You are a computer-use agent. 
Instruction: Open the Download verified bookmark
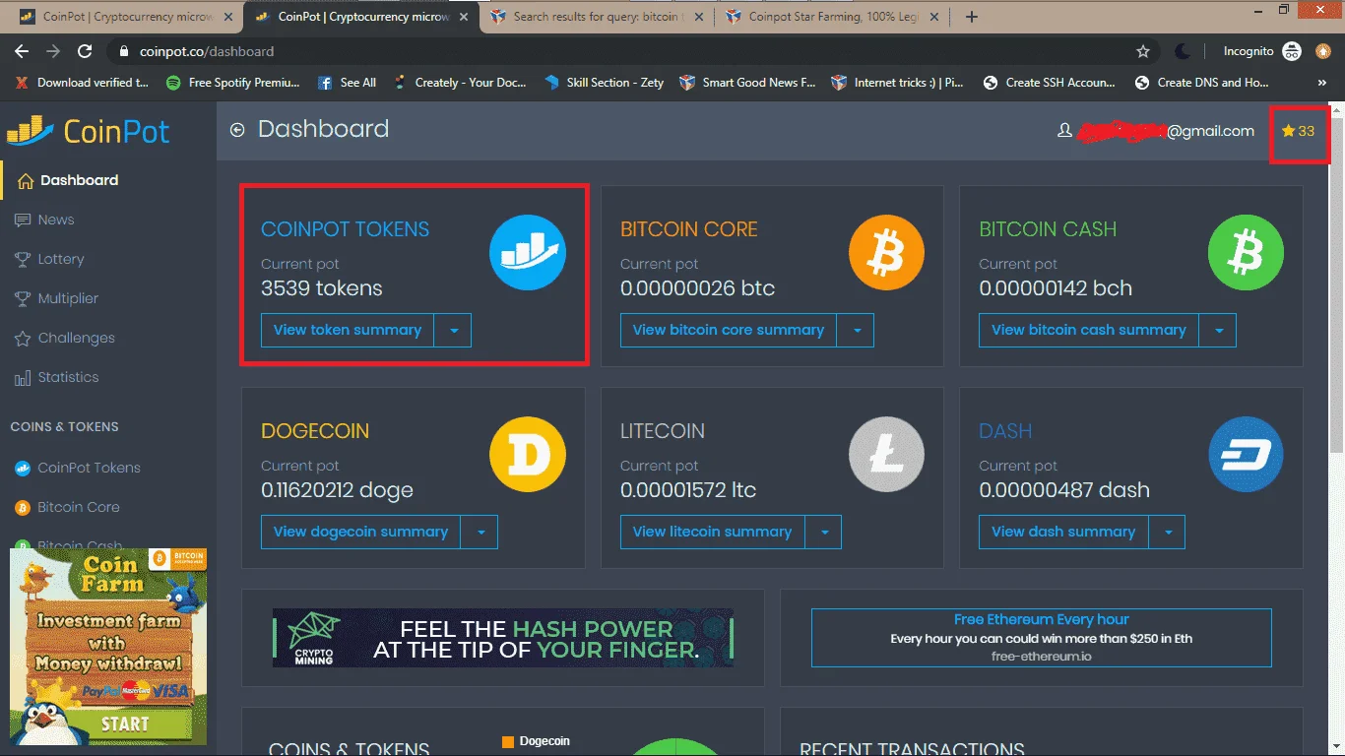point(82,83)
